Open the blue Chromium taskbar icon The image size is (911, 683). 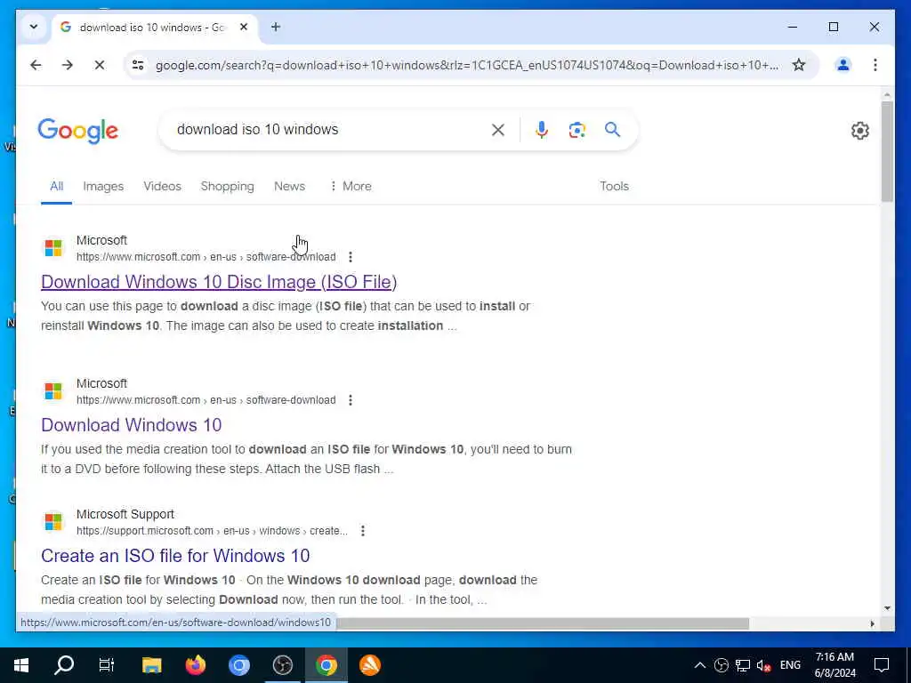click(x=238, y=665)
